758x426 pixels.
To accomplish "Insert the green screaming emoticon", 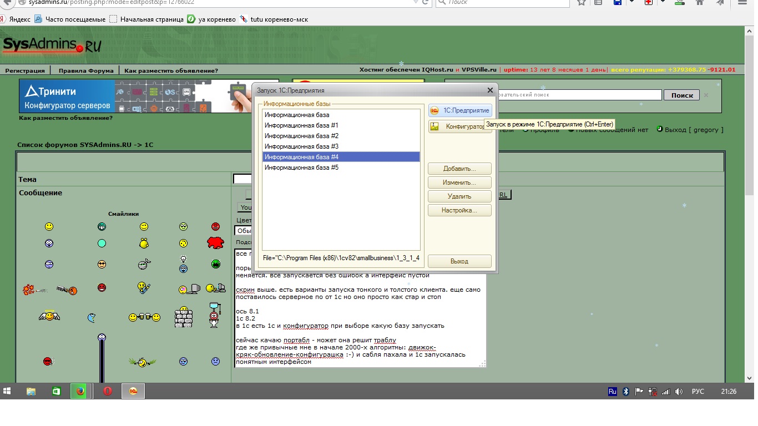I will pyautogui.click(x=216, y=265).
